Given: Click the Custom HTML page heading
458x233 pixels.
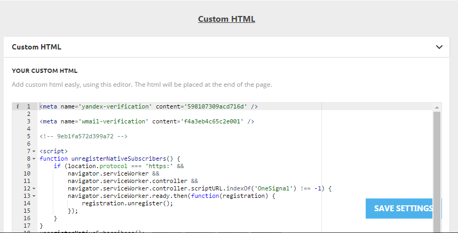Looking at the screenshot, I should pyautogui.click(x=226, y=19).
